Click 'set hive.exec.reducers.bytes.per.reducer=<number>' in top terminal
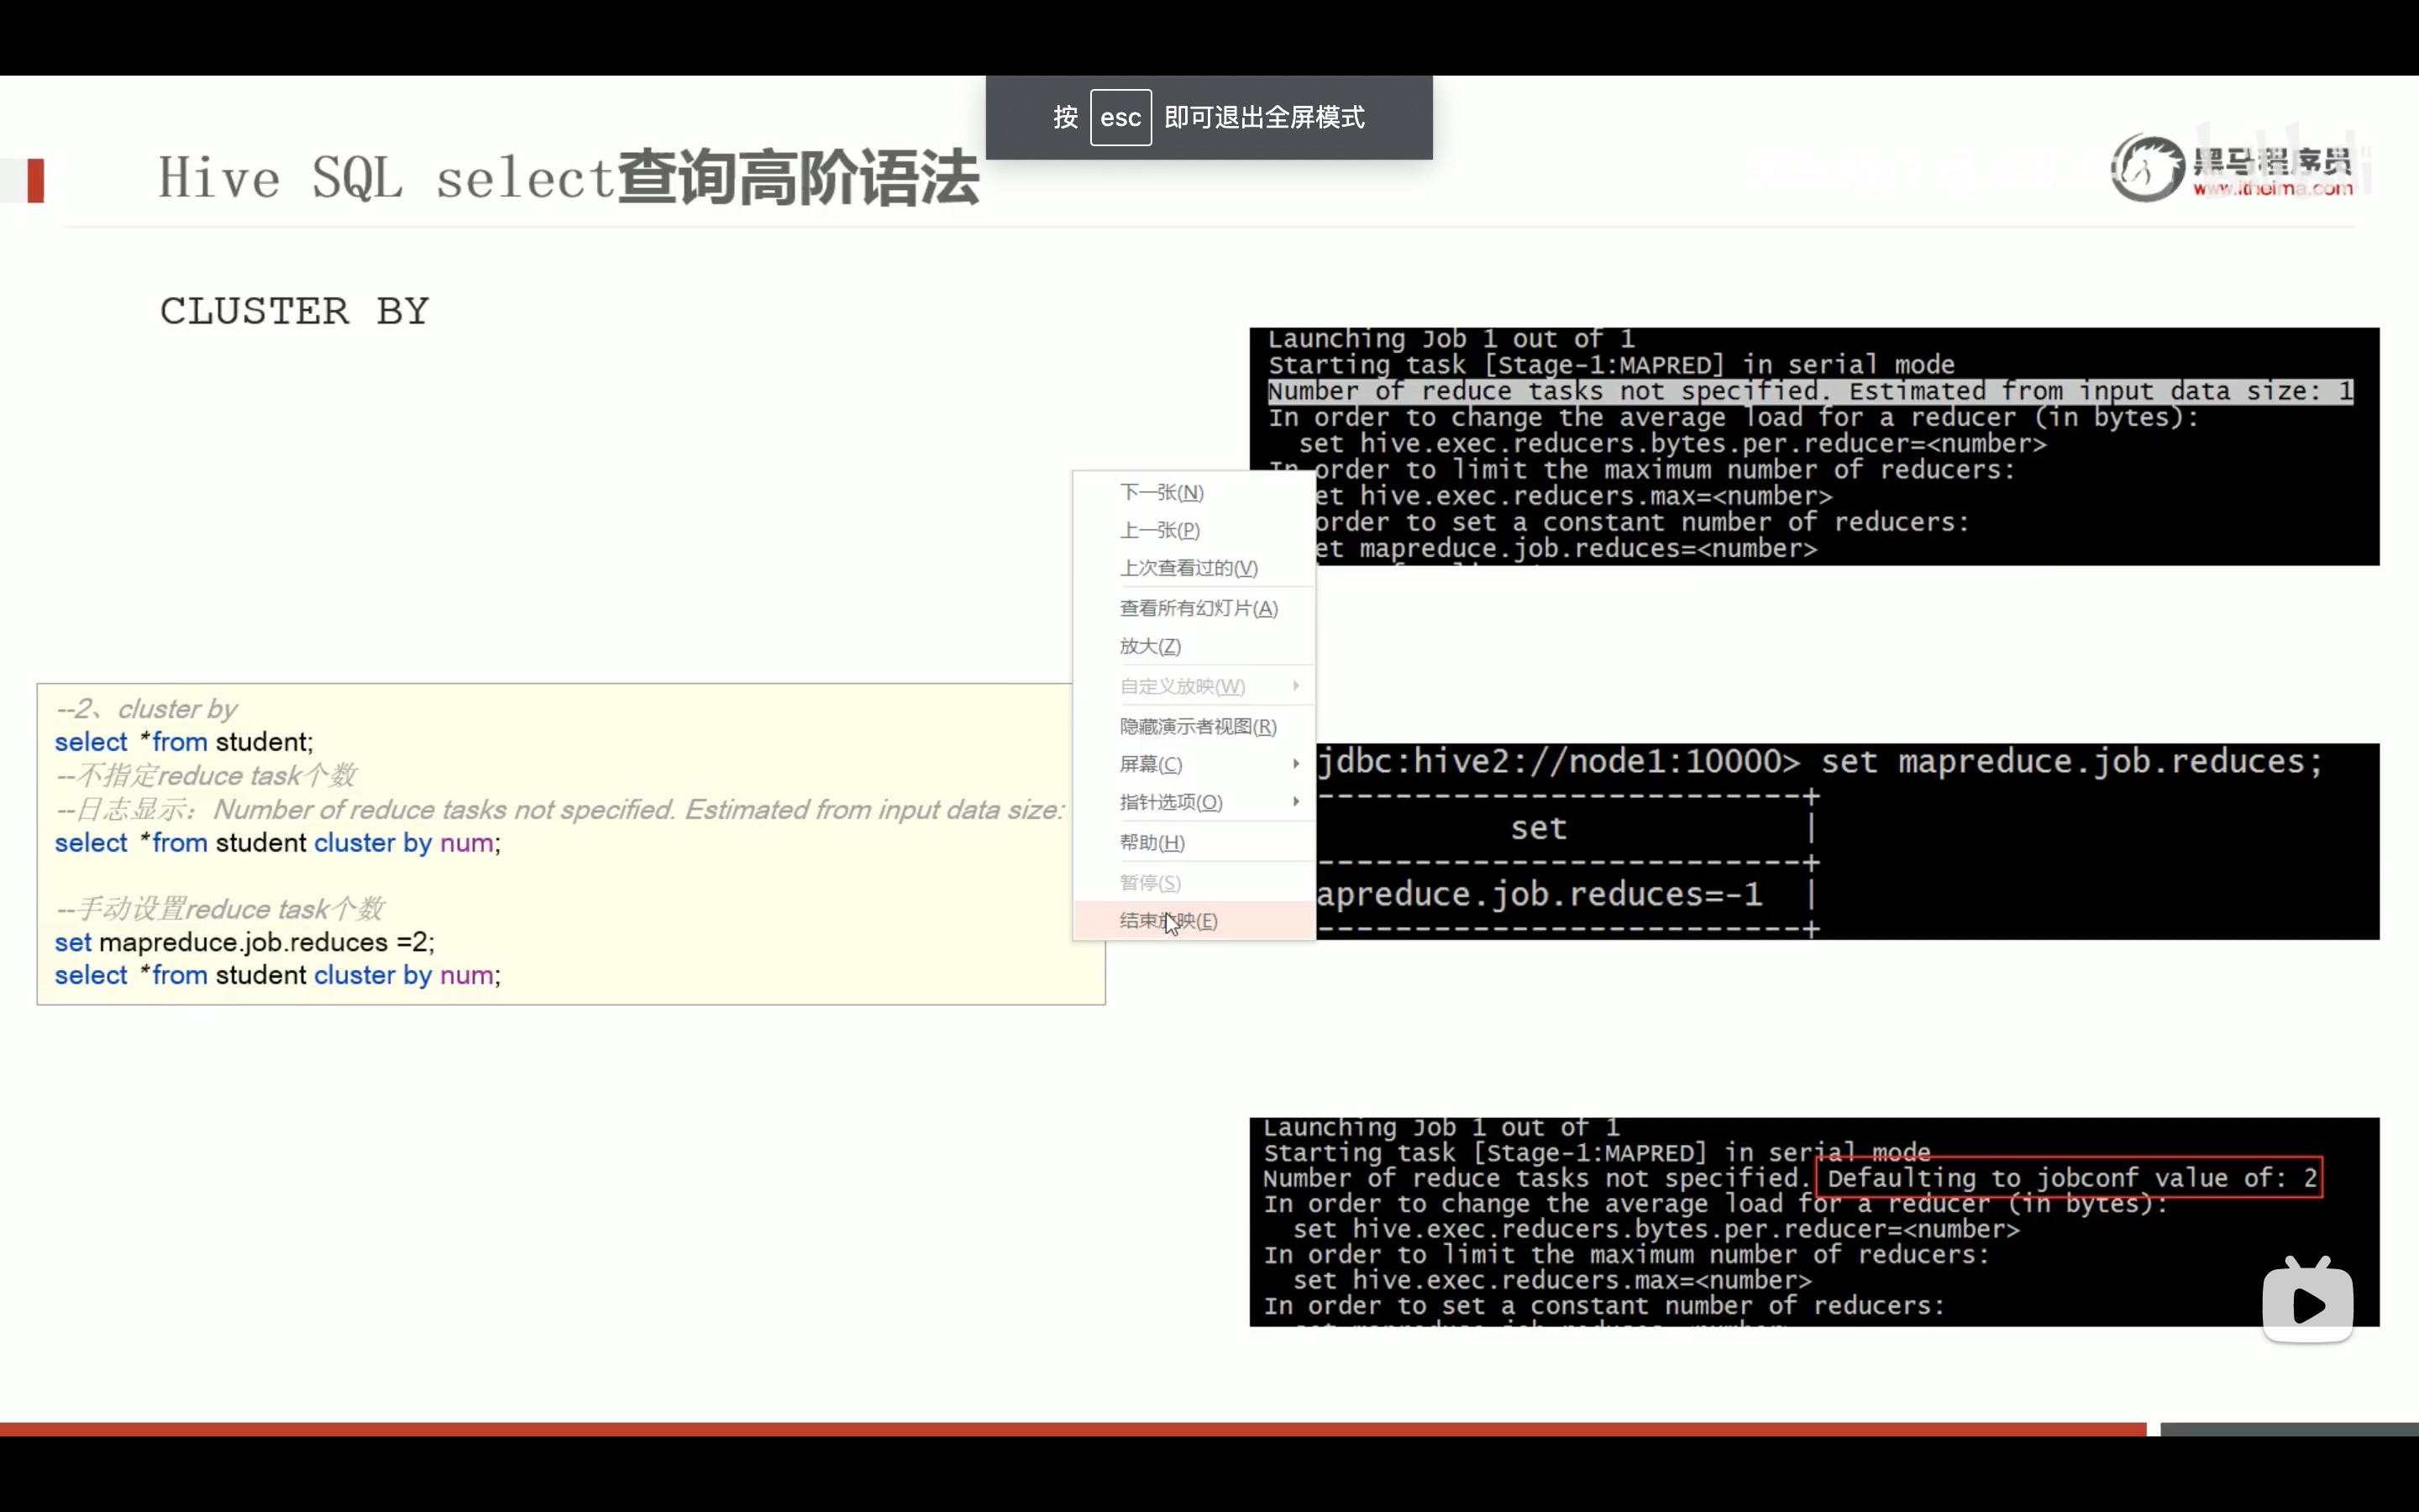This screenshot has height=1512, width=2419. 1672,444
